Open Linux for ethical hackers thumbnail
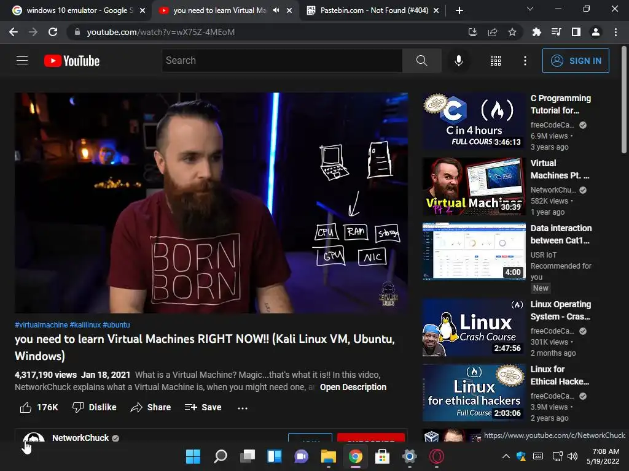629x471 pixels. tap(474, 392)
